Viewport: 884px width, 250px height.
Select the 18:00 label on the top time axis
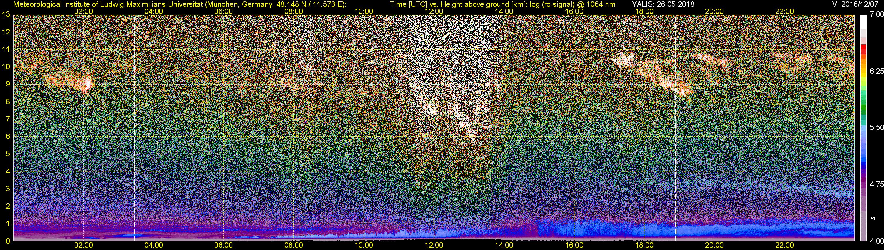coord(644,11)
